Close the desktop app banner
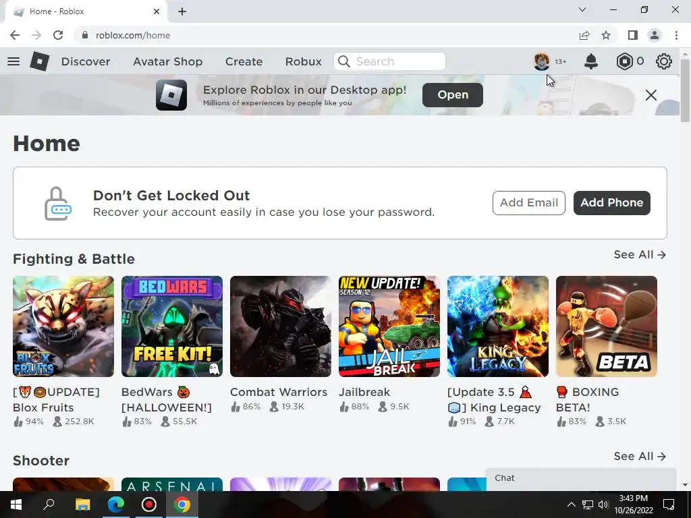The image size is (691, 518). tap(651, 95)
